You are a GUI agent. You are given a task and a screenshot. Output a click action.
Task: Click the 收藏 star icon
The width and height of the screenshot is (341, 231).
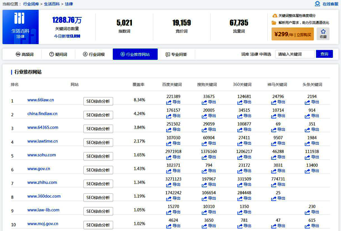[323, 33]
